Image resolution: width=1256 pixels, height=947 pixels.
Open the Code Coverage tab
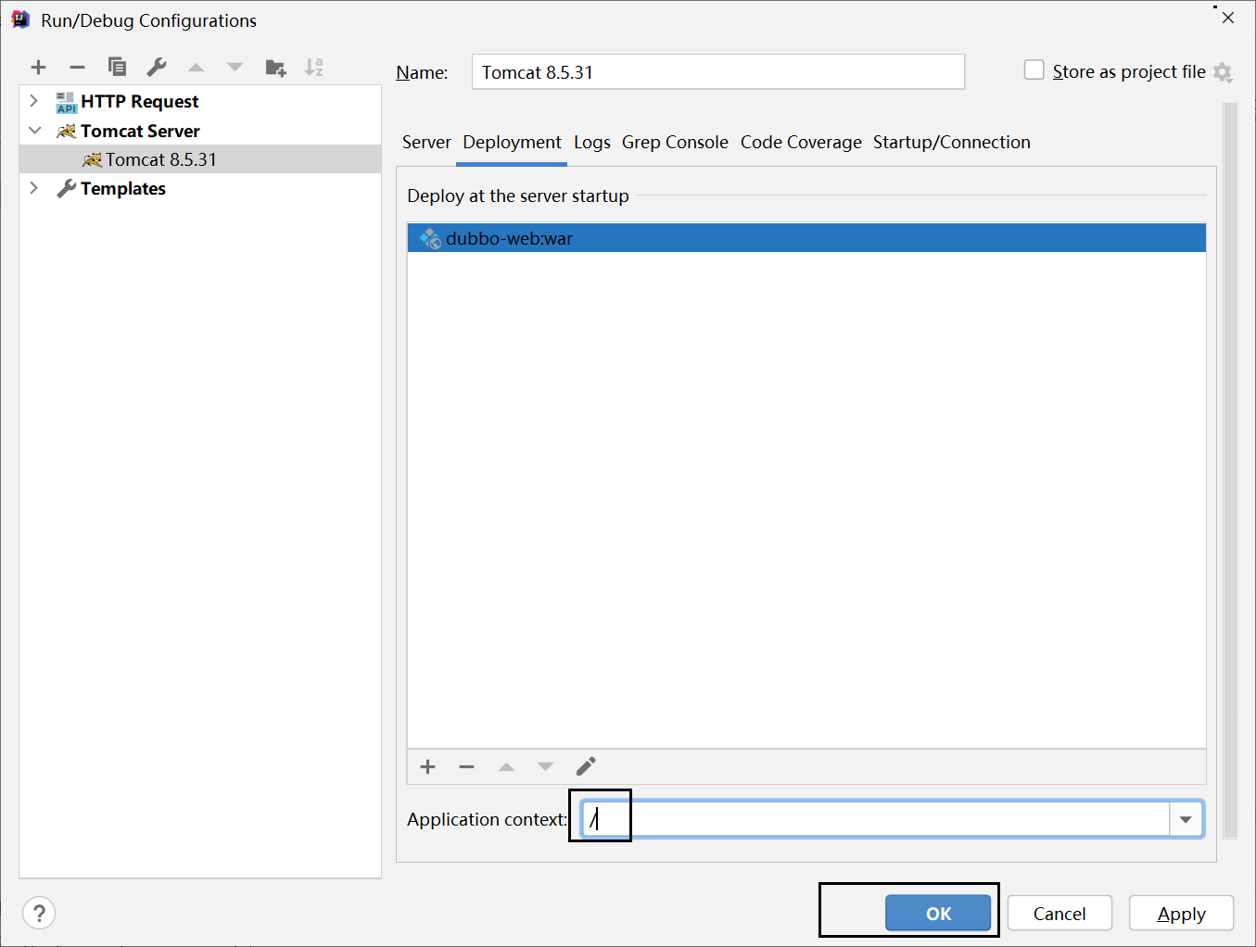click(x=801, y=142)
